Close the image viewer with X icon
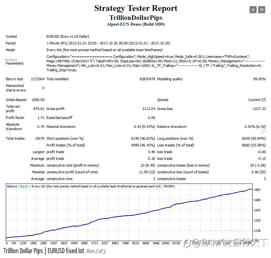Image resolution: width=271 pixels, height=258 pixels. click(x=261, y=10)
